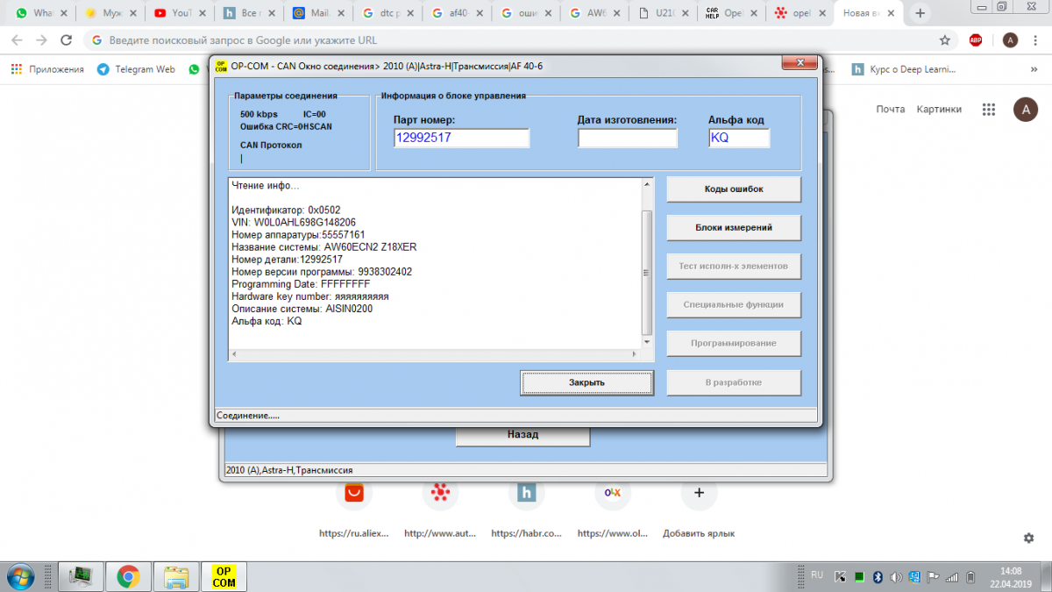The width and height of the screenshot is (1052, 592).
Task: Click the ABP Adblock Plus extension icon
Action: [x=976, y=40]
